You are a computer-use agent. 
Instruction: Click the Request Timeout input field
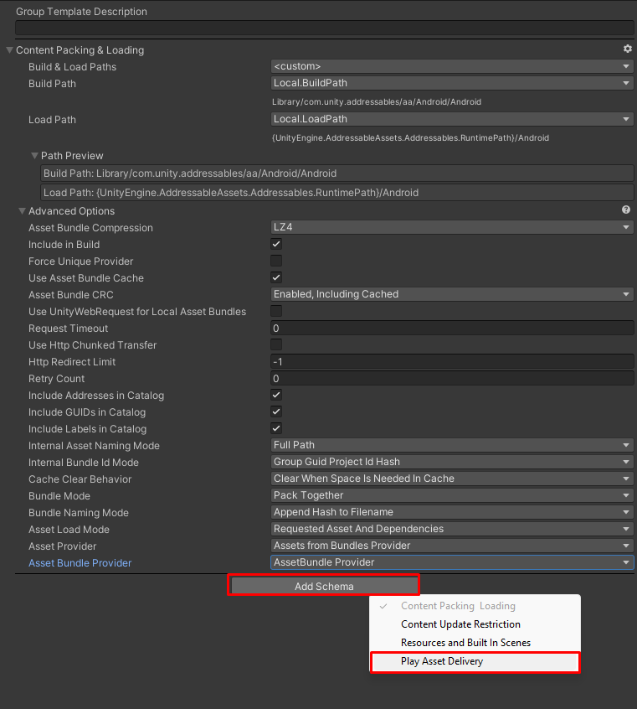[452, 328]
